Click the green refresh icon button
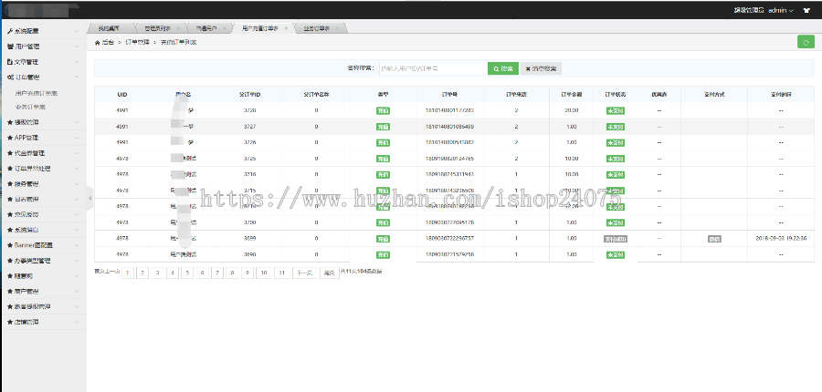This screenshot has height=392, width=822. [x=806, y=42]
